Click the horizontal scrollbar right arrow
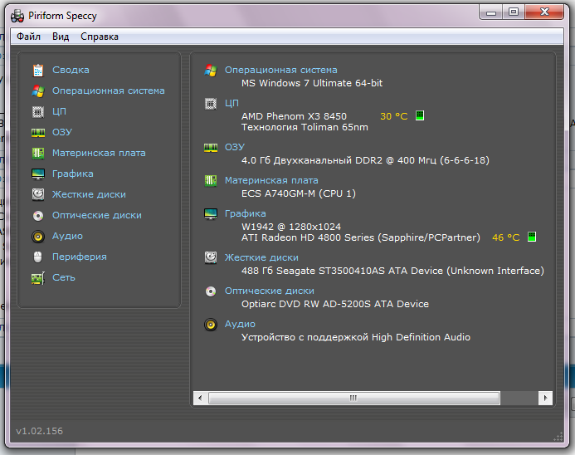The image size is (575, 455). click(x=544, y=399)
